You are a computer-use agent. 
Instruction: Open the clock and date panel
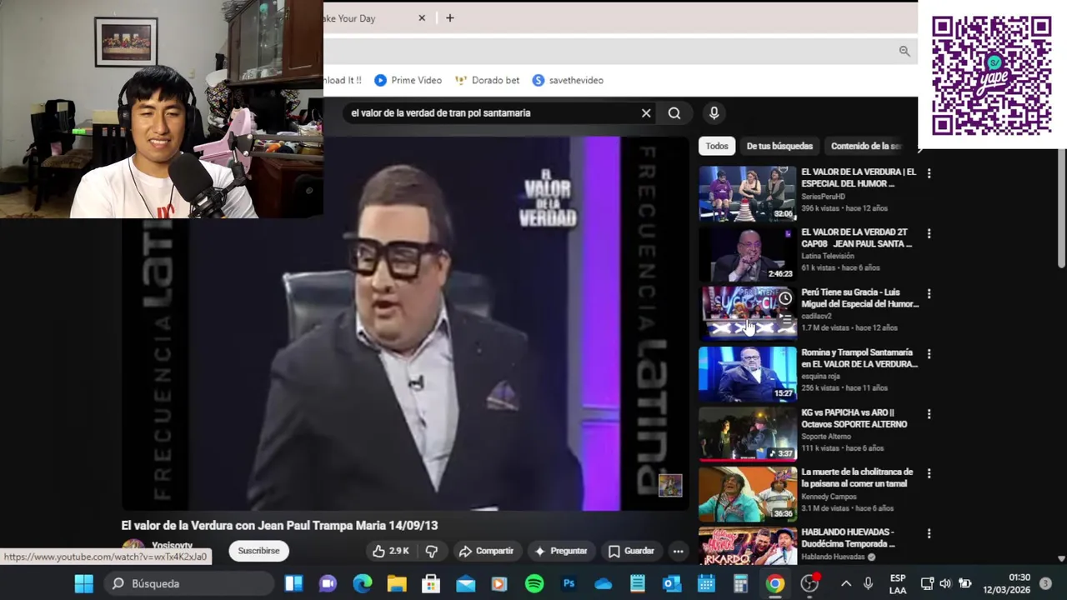click(1006, 584)
